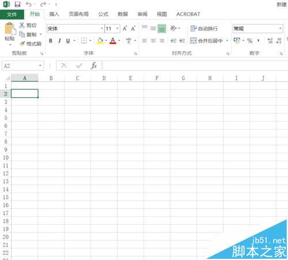Viewport: 288px width, 260px height.
Task: Toggle underline formatting
Action: (68, 41)
